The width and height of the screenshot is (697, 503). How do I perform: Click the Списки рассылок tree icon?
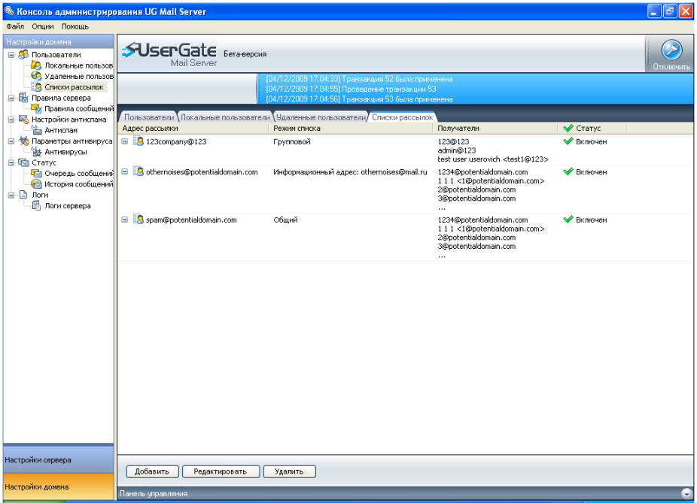point(36,87)
